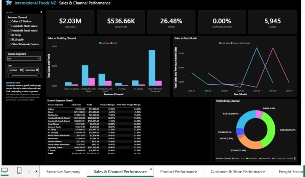
Task: Check the Caltex / Z Stations checkbox
Action: (x=9, y=21)
